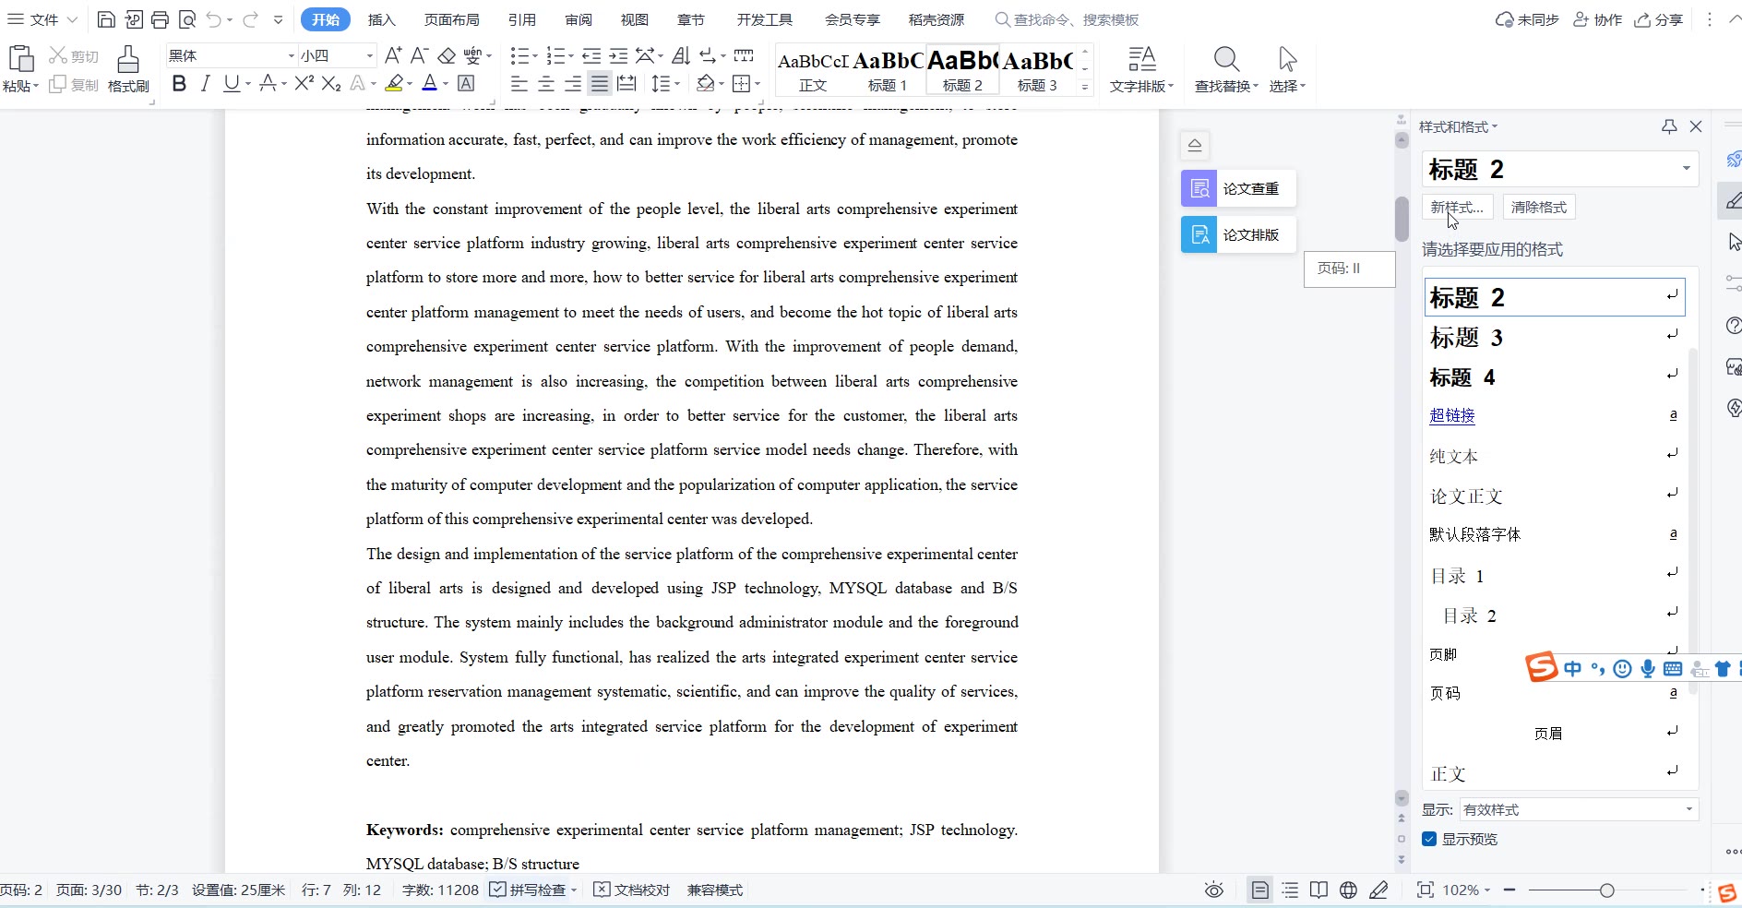Toggle Justify alignment
Viewport: 1742px width, 908px height.
(x=600, y=84)
